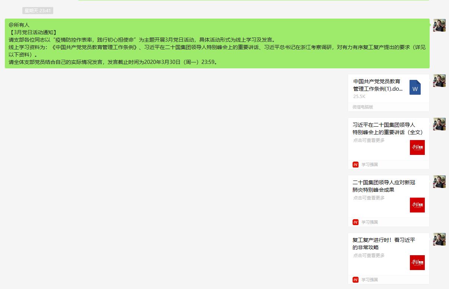Click the avatar beside the 习近平在二十国集团 link card
This screenshot has height=289, width=449.
point(439,124)
